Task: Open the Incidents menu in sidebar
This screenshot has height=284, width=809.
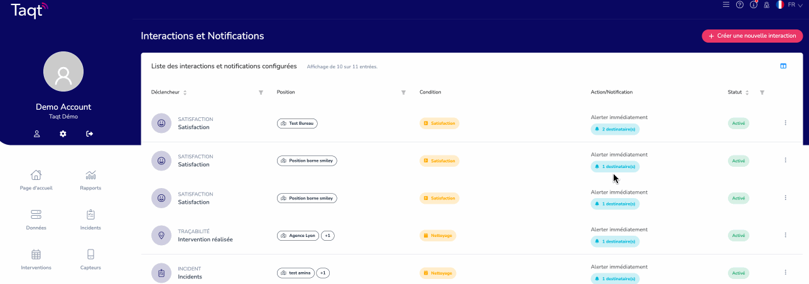Action: [90, 220]
